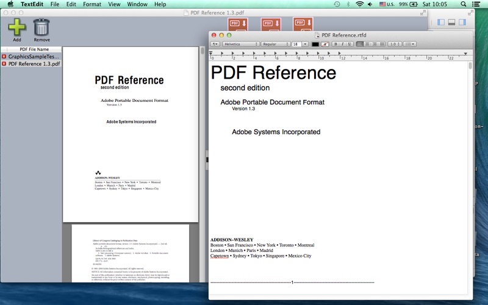Toggle underline formatting

[350, 44]
